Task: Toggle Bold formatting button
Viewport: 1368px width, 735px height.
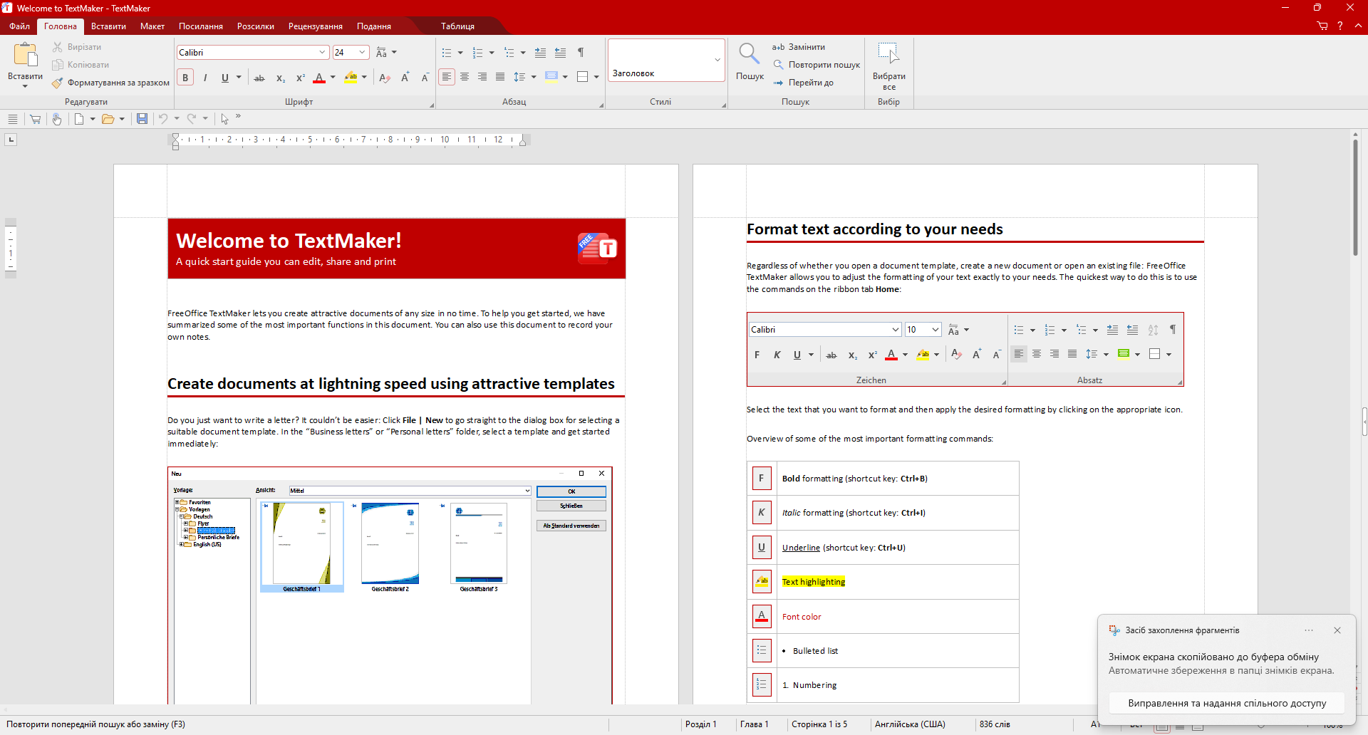Action: pos(185,78)
